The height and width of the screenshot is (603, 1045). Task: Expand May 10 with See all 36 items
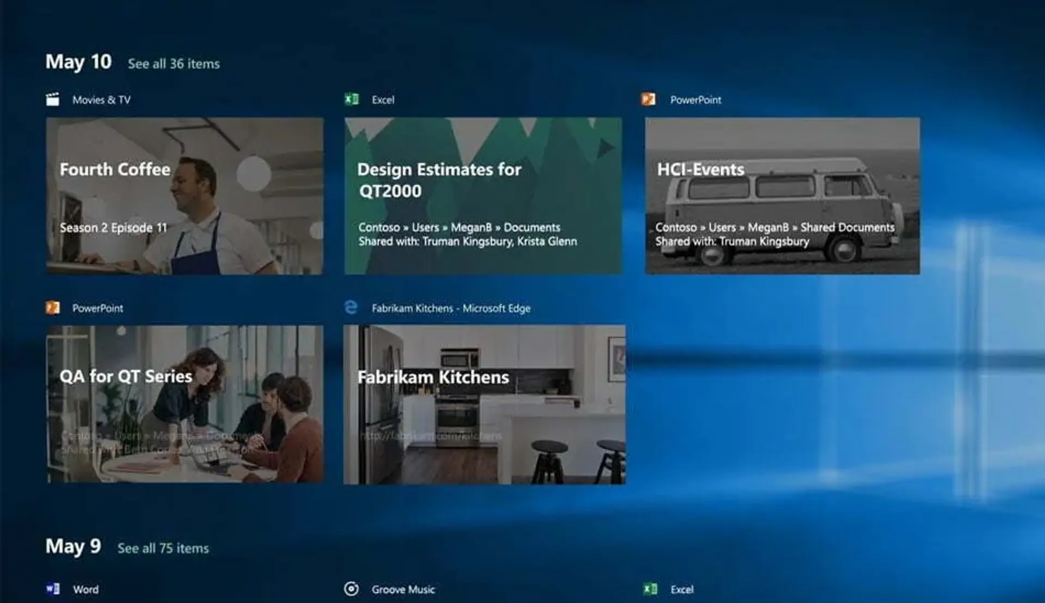[x=174, y=64]
